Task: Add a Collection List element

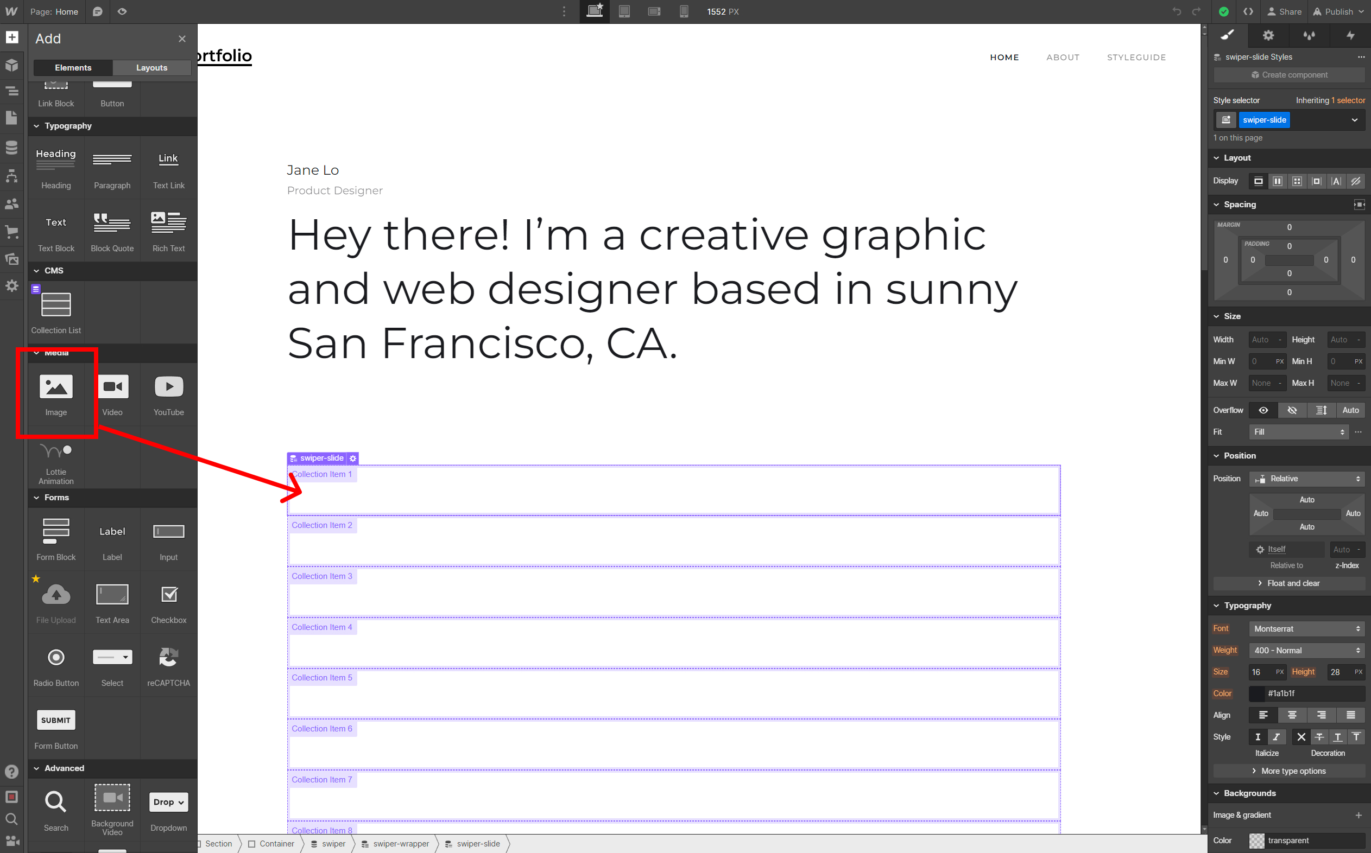Action: (56, 313)
